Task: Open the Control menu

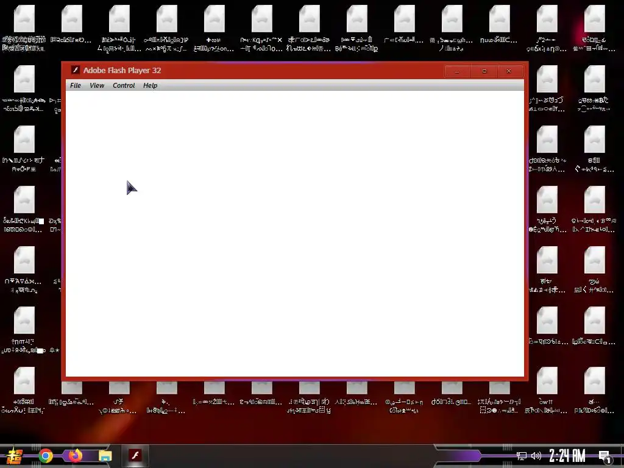Action: coord(124,85)
